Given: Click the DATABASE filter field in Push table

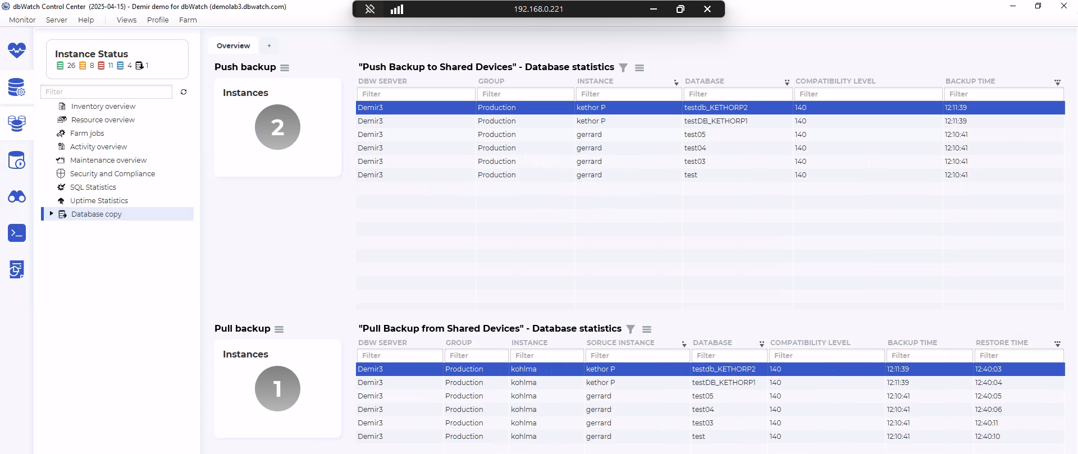Looking at the screenshot, I should 737,94.
